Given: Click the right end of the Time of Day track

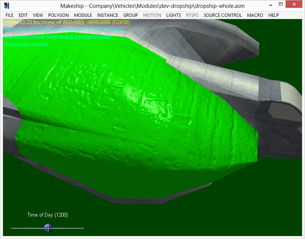Looking at the screenshot, I should tap(83, 228).
